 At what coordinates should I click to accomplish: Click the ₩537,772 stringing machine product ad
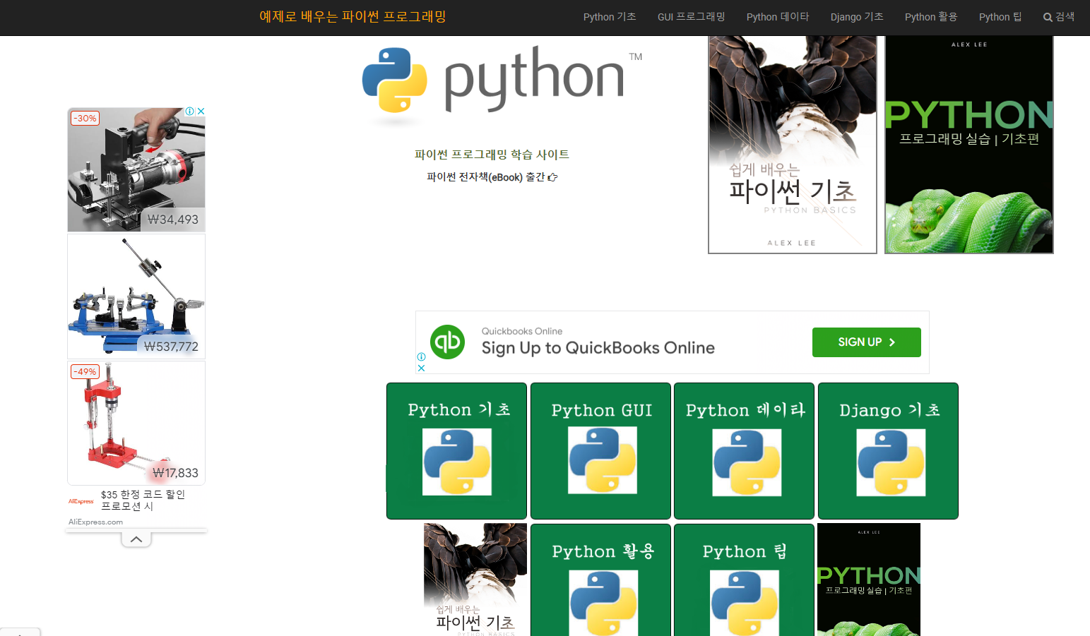[136, 296]
